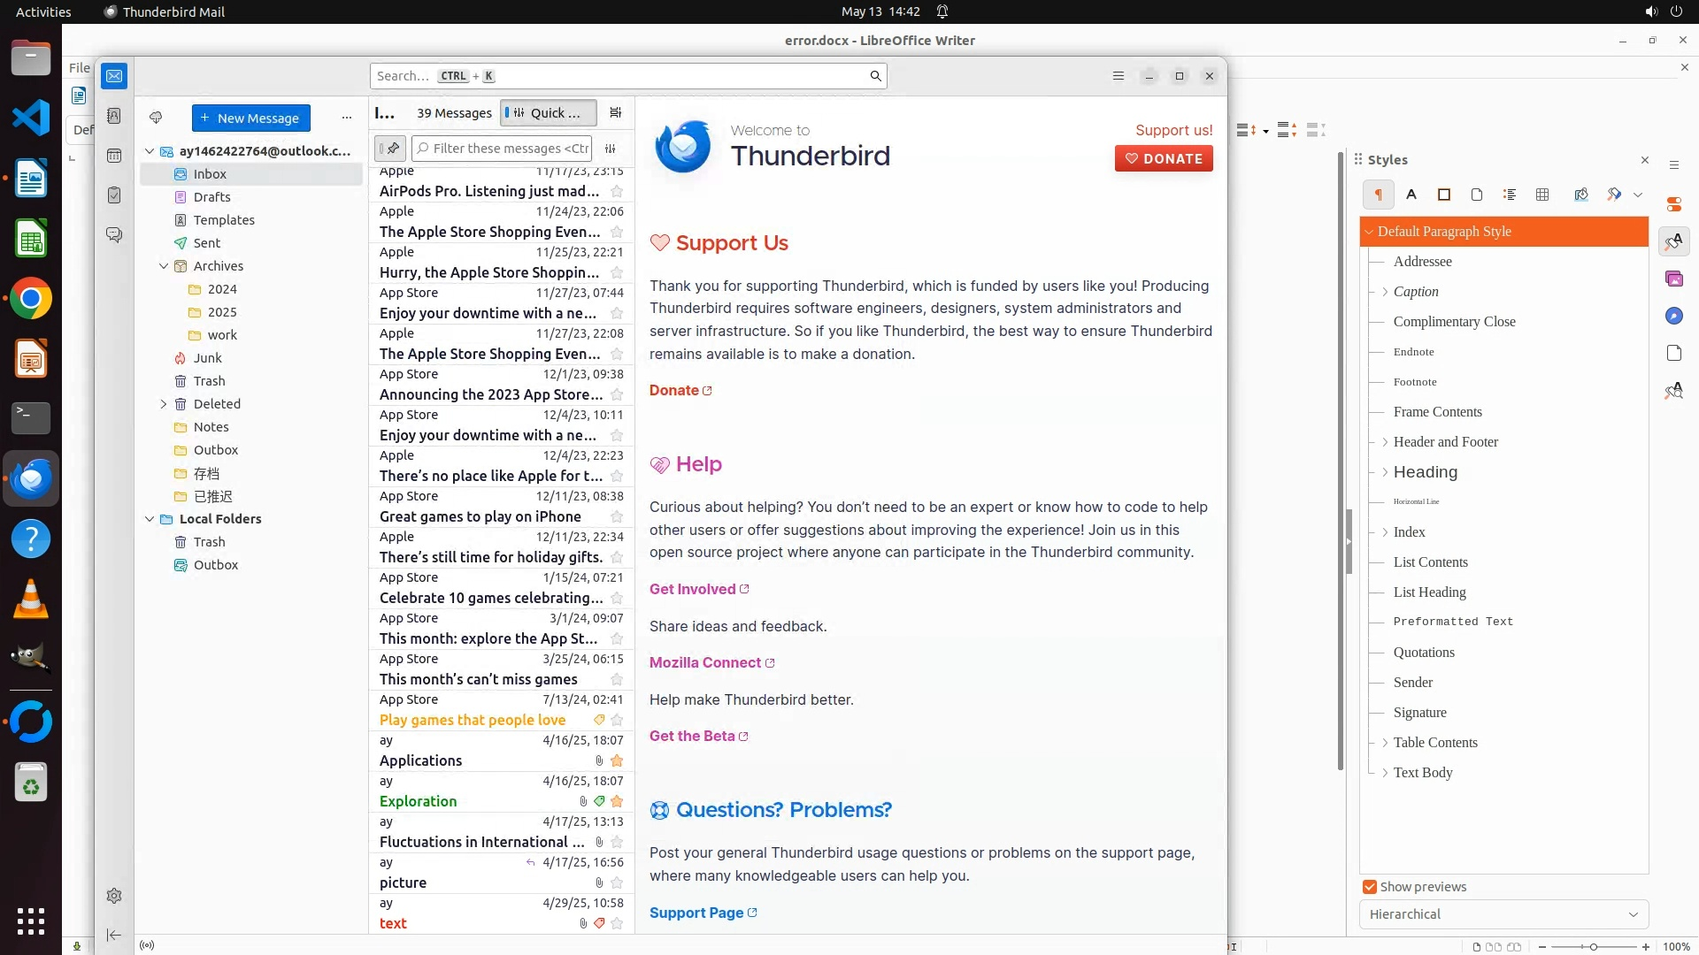1699x955 pixels.
Task: Expand the Deleted folder
Action: [x=164, y=404]
